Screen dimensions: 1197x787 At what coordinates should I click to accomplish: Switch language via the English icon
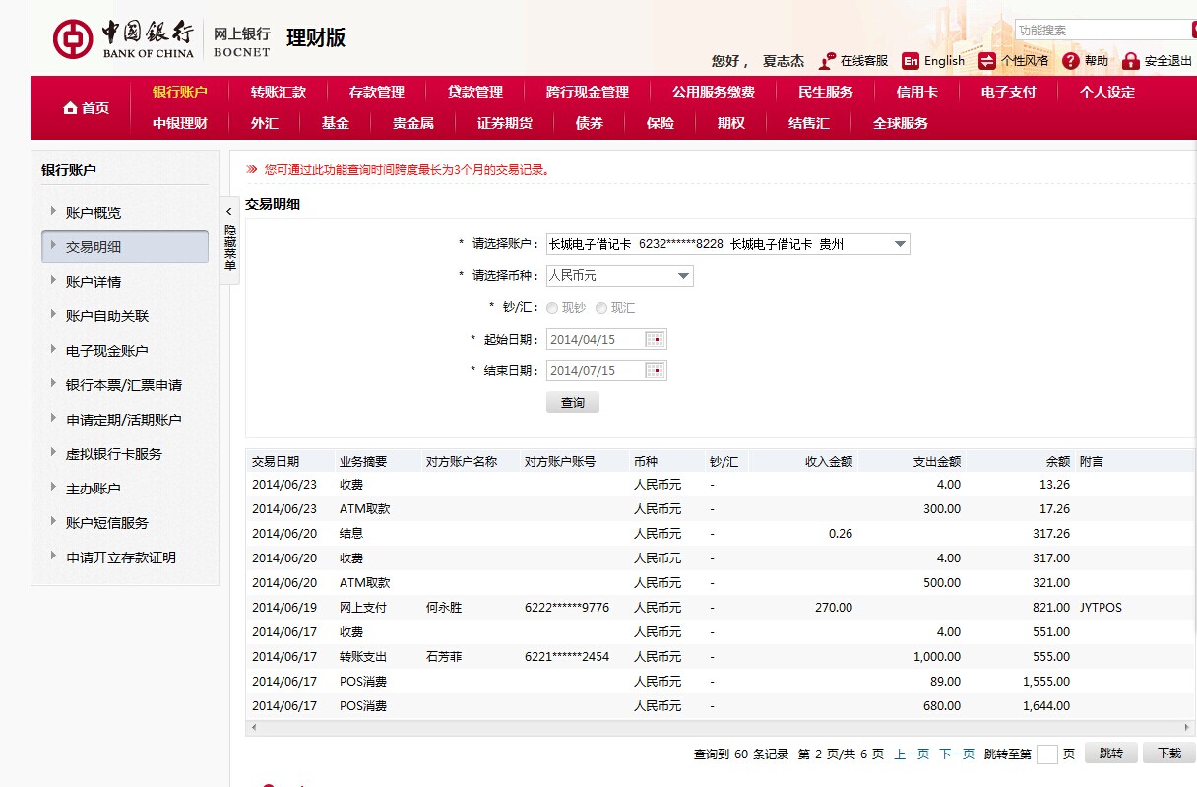point(911,61)
